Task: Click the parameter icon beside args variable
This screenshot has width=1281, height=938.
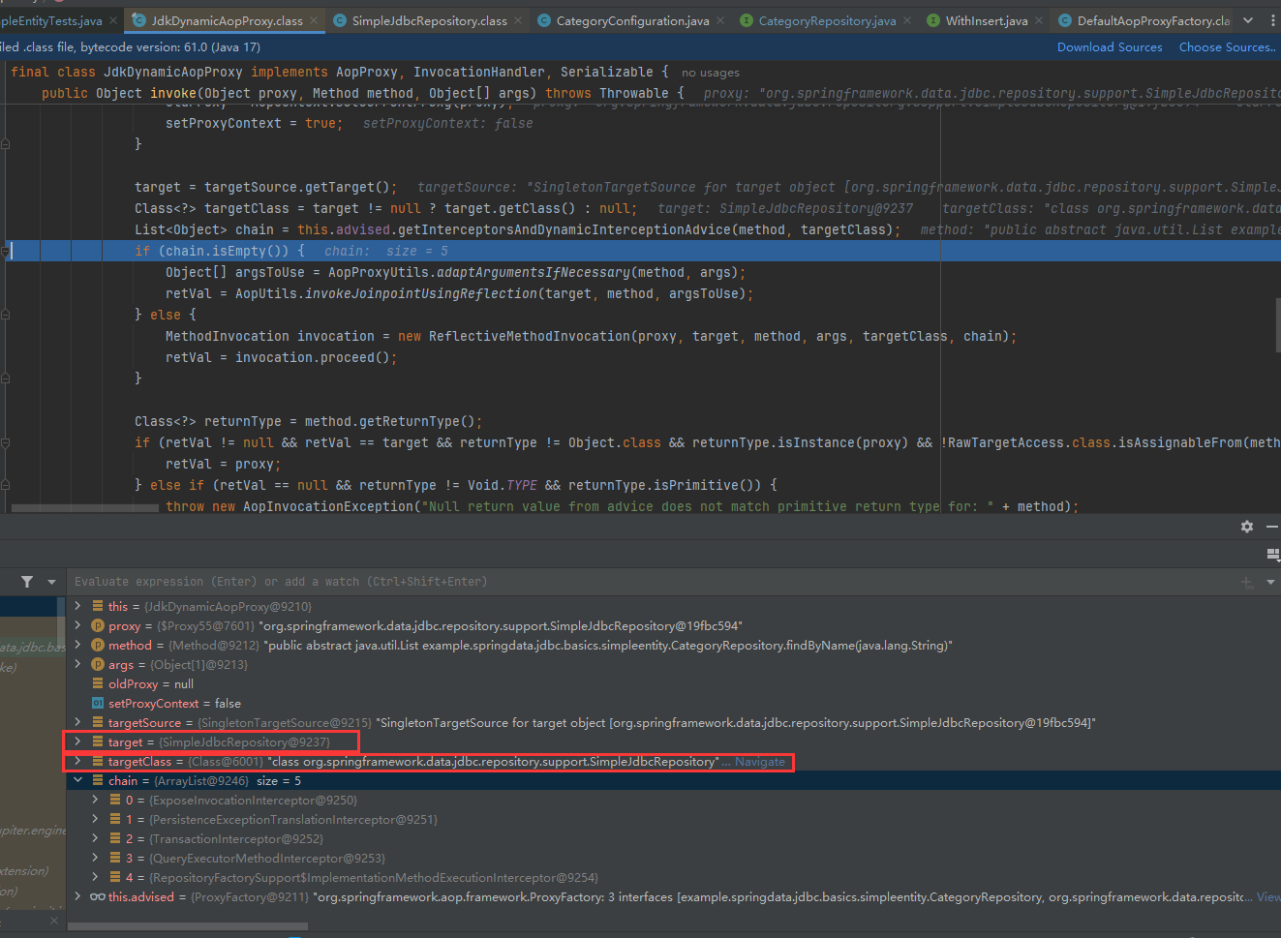Action: [98, 665]
